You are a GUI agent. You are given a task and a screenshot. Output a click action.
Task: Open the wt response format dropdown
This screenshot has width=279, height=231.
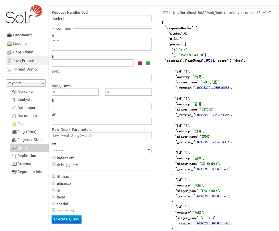(x=102, y=150)
